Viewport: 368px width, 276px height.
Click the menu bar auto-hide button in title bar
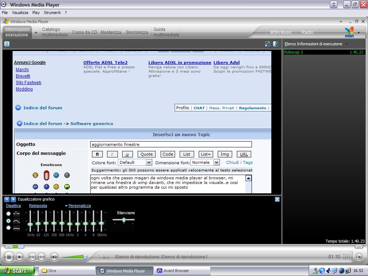pos(333,5)
